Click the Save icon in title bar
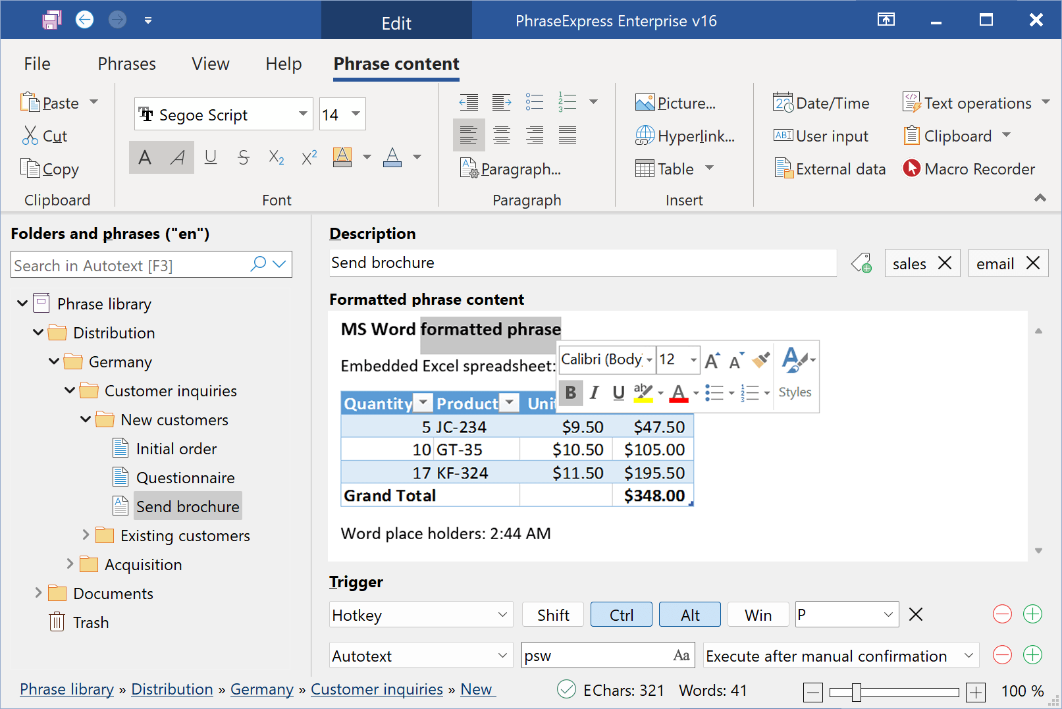 [51, 20]
